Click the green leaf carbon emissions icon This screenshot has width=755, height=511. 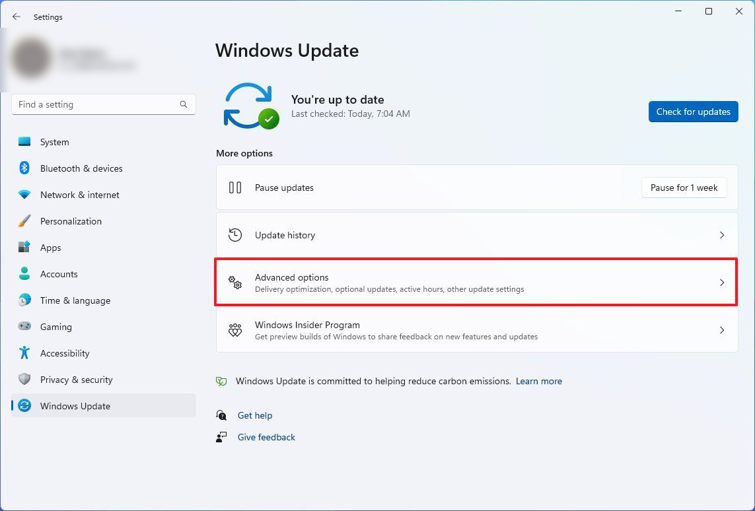click(221, 381)
